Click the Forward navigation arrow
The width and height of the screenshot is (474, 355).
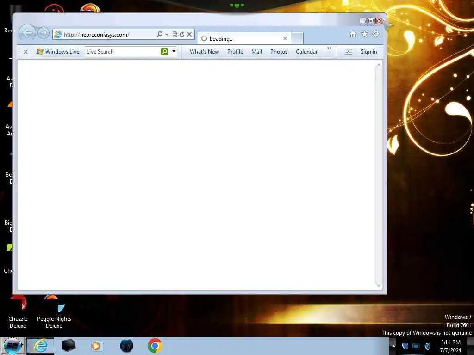coord(44,33)
